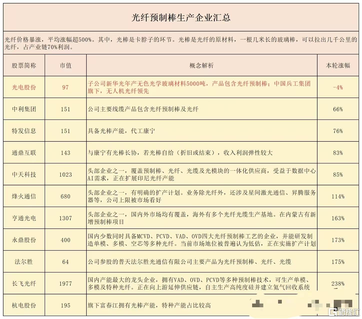
Task: Click the column header 股票简称
Action: coord(24,66)
